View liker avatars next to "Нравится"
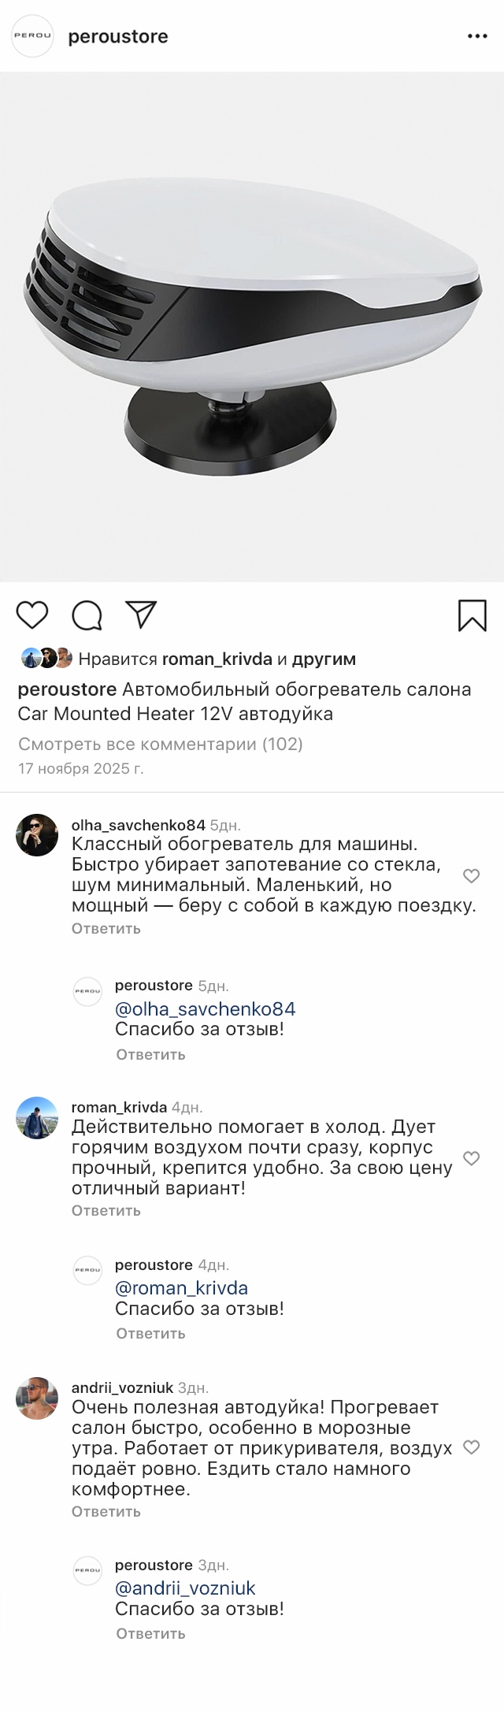This screenshot has height=1712, width=504. click(46, 658)
